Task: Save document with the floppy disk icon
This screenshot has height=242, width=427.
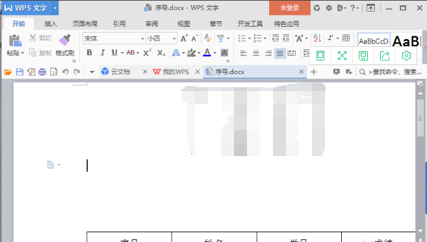Action: [x=19, y=72]
